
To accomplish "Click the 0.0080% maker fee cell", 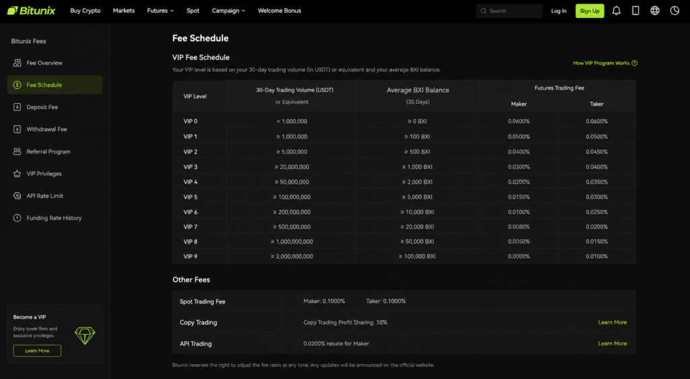I will 519,227.
